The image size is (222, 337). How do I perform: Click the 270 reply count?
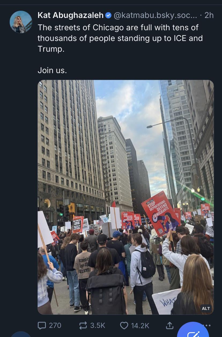point(55,325)
